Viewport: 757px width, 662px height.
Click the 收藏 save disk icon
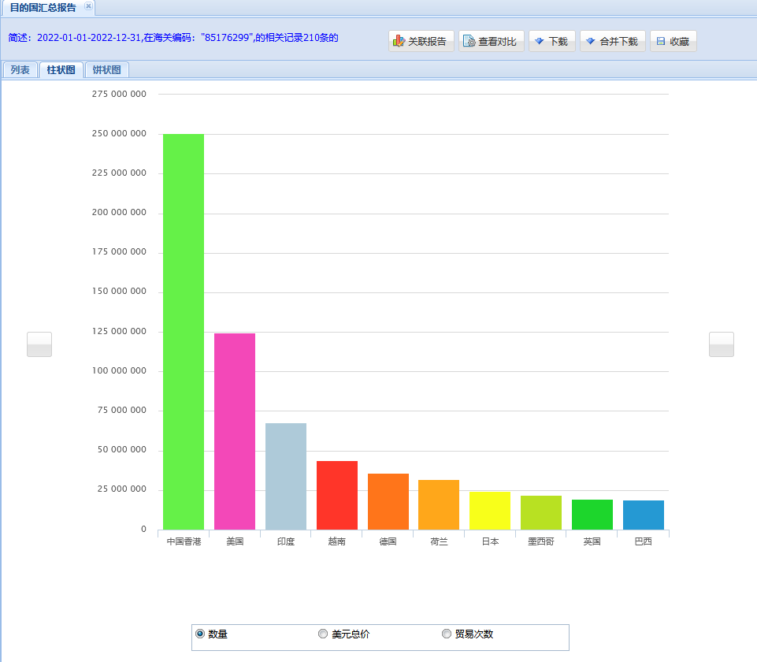pos(661,41)
